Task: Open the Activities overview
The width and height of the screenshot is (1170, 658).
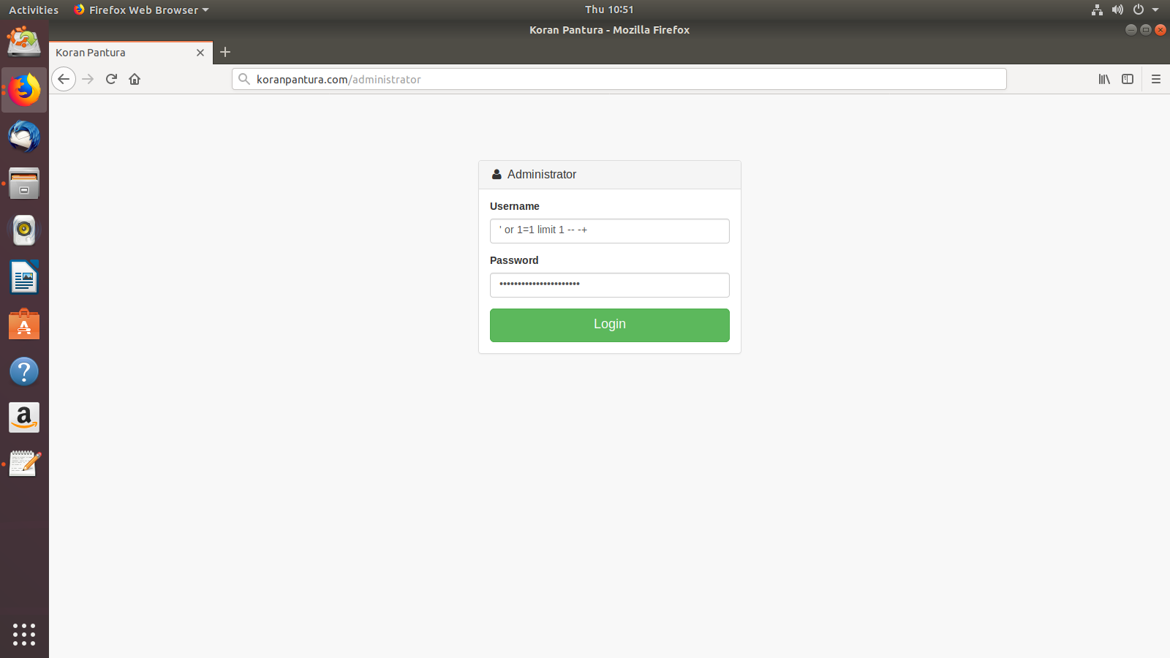Action: 34,10
